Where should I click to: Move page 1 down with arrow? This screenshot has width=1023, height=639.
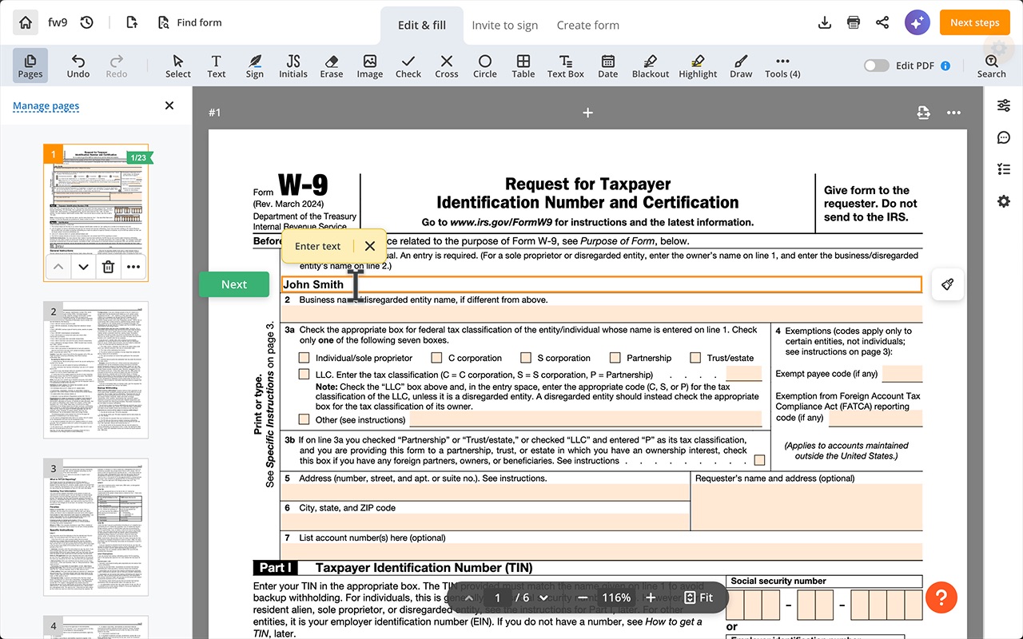(83, 268)
